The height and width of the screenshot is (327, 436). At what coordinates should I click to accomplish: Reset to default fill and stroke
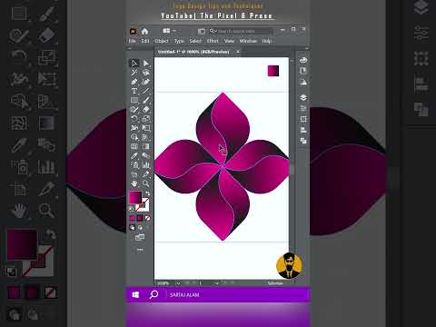(x=132, y=209)
